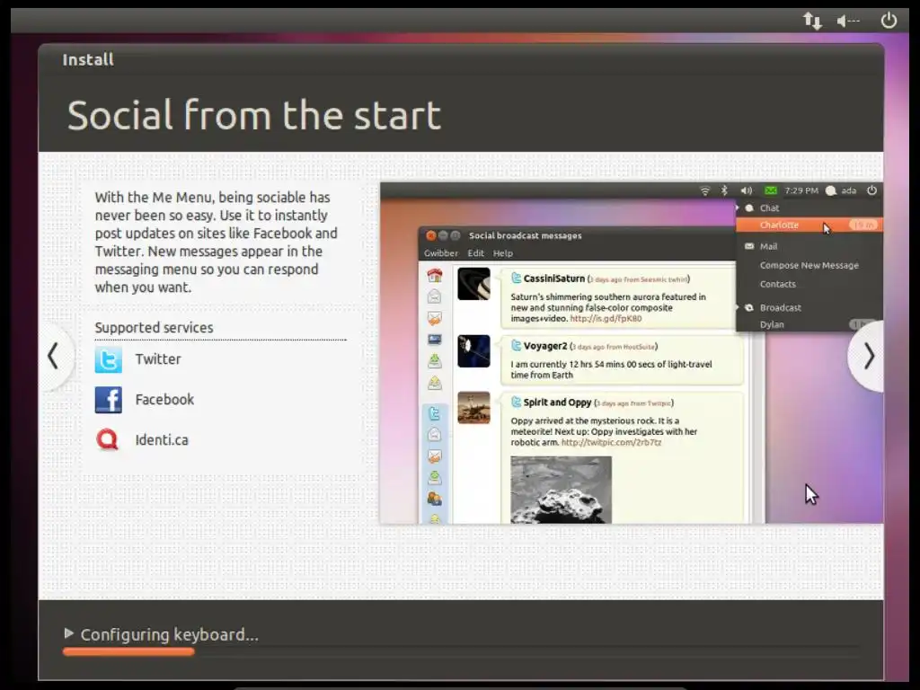The width and height of the screenshot is (920, 690).
Task: Click the speaker icon in slide panel
Action: pos(747,190)
